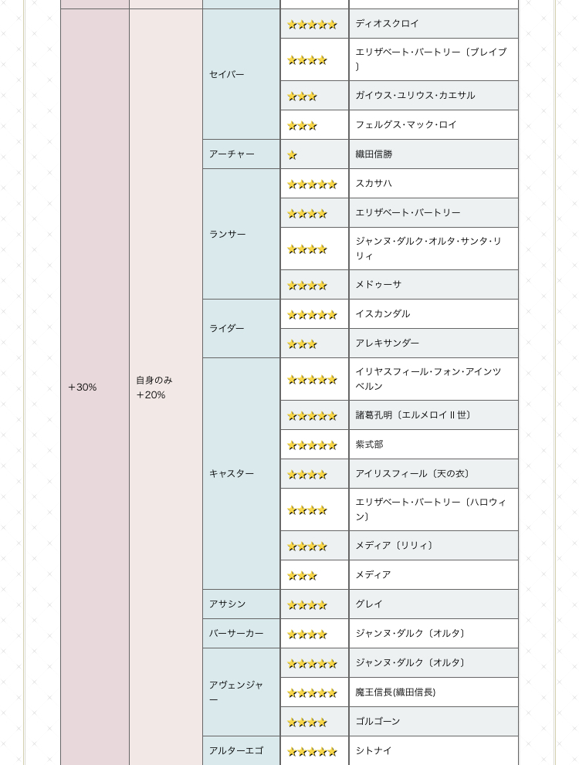This screenshot has width=579, height=765.
Task: Click the five-star rating beside ディオスクロイ
Action: pos(312,25)
